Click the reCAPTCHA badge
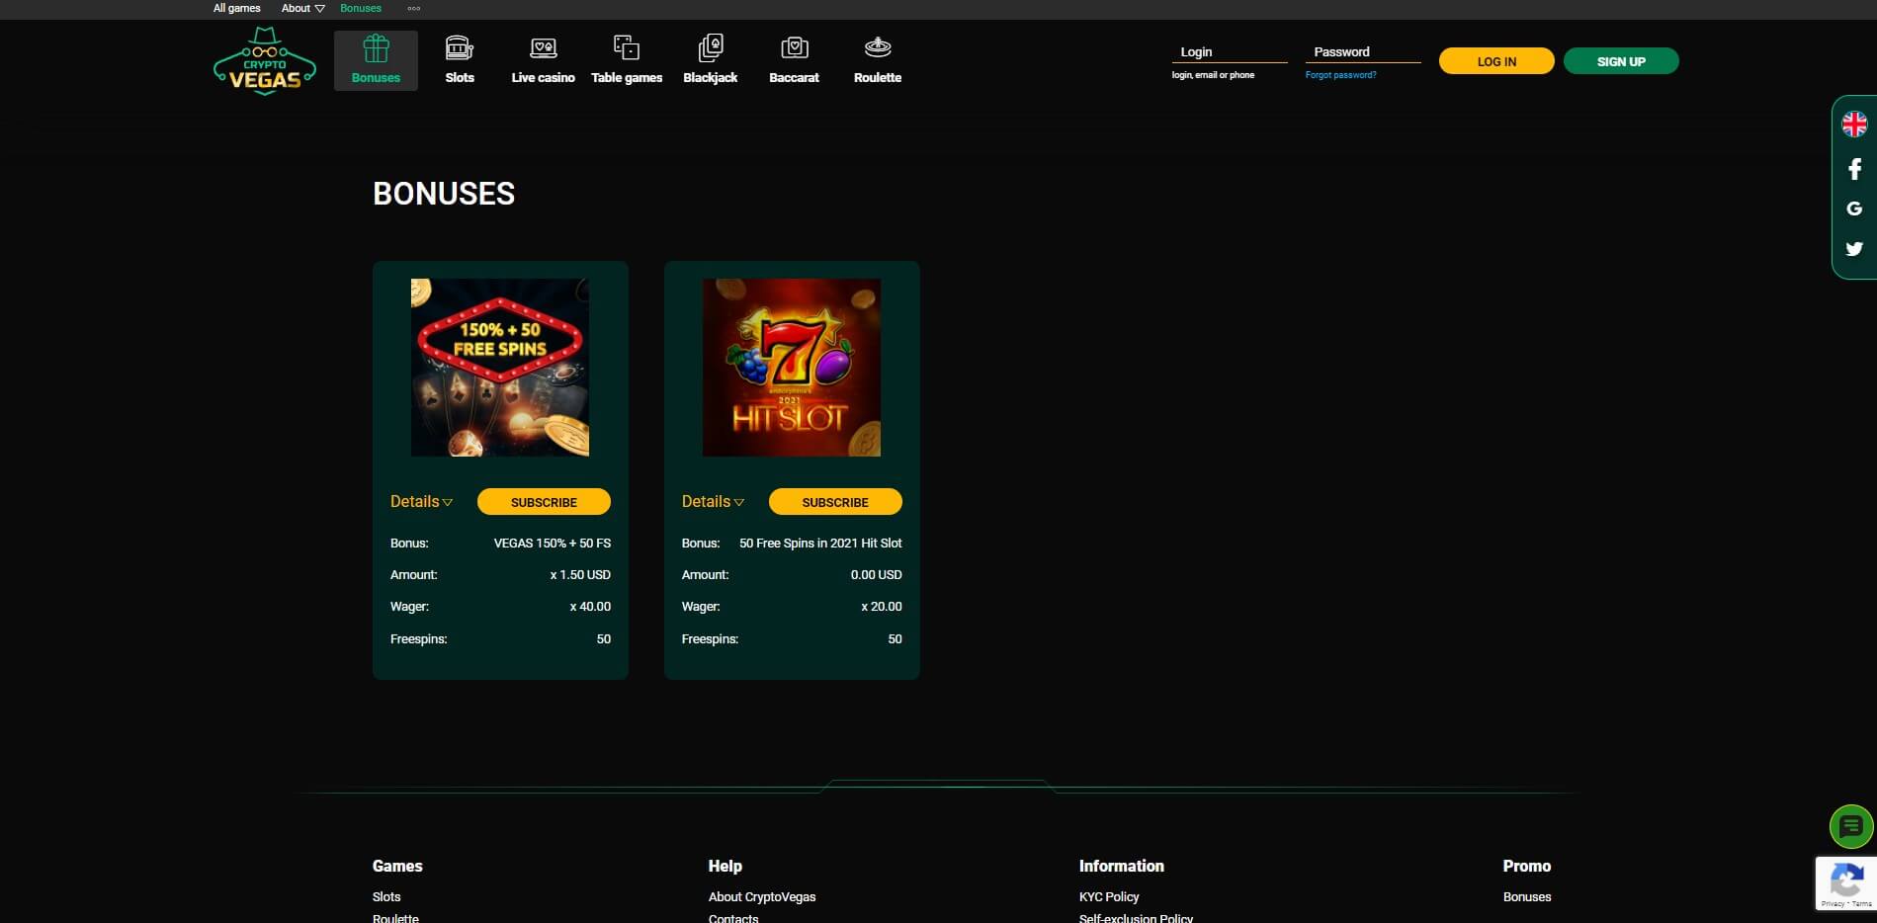Image resolution: width=1877 pixels, height=923 pixels. tap(1846, 883)
